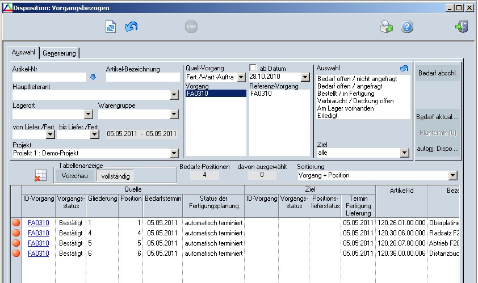Reset Auswahl list with blue undo icon
Screen dimensions: 478x283
tap(404, 69)
